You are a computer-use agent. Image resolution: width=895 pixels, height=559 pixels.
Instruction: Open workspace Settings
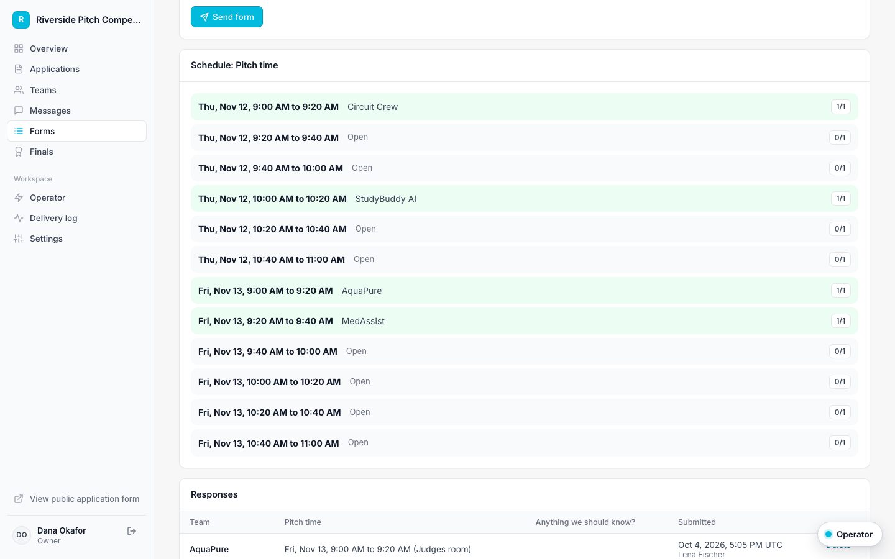(x=76, y=239)
